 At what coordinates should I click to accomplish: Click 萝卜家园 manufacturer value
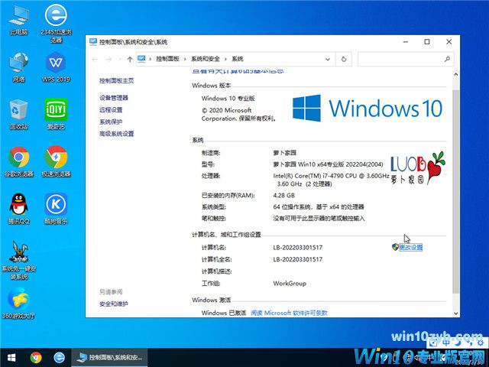coord(284,153)
